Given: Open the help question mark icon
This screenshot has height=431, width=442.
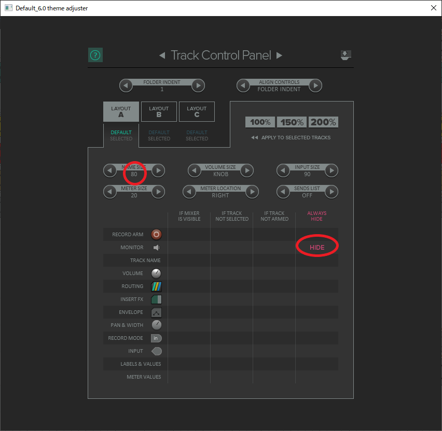Looking at the screenshot, I should pos(95,55).
